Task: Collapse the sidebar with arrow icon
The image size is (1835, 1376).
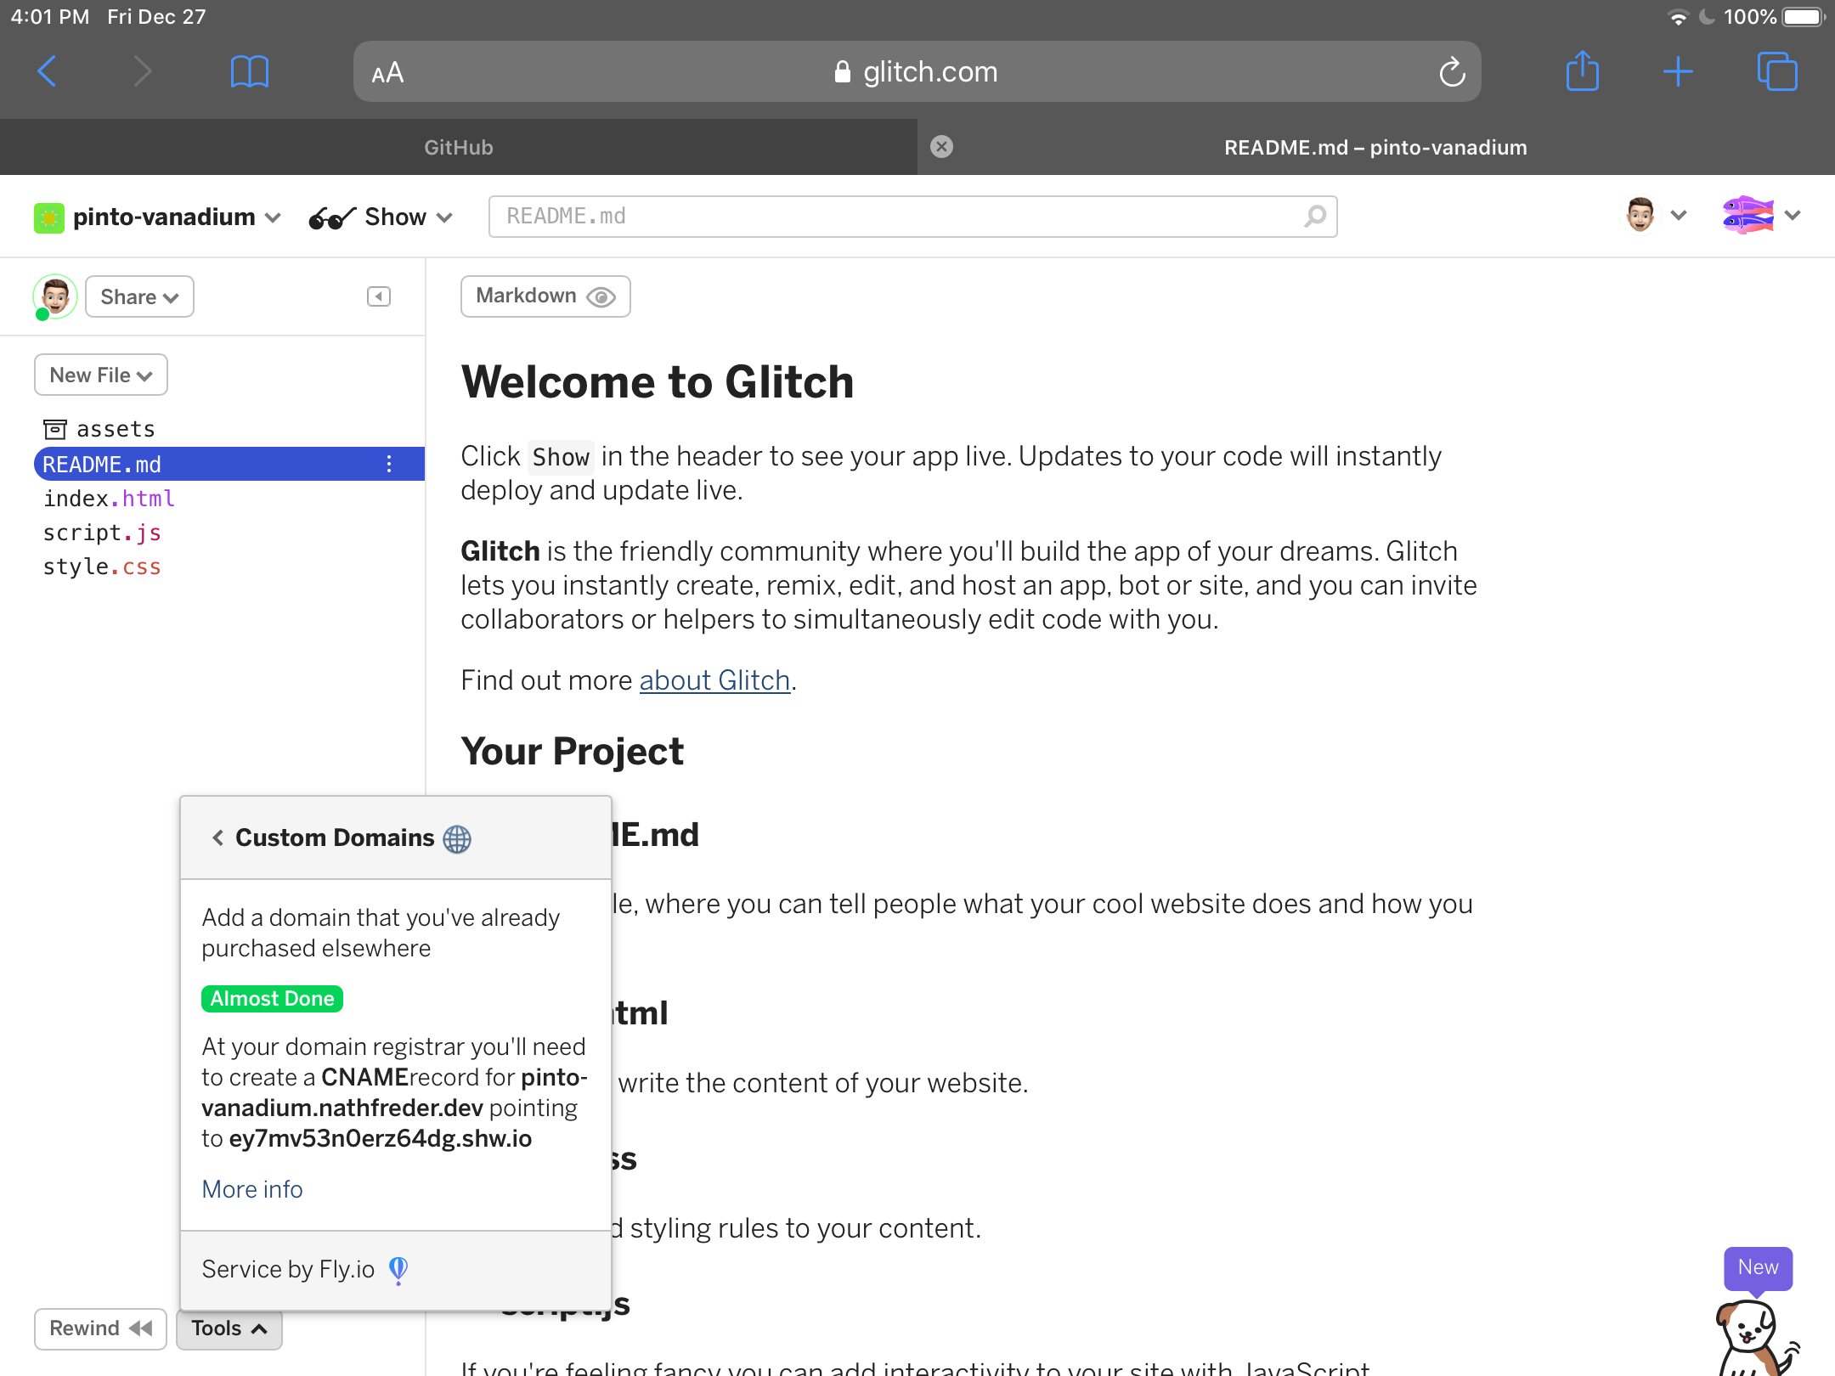Action: coord(379,296)
